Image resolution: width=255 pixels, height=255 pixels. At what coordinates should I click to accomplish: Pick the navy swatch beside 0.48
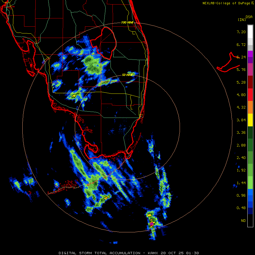click(x=250, y=211)
